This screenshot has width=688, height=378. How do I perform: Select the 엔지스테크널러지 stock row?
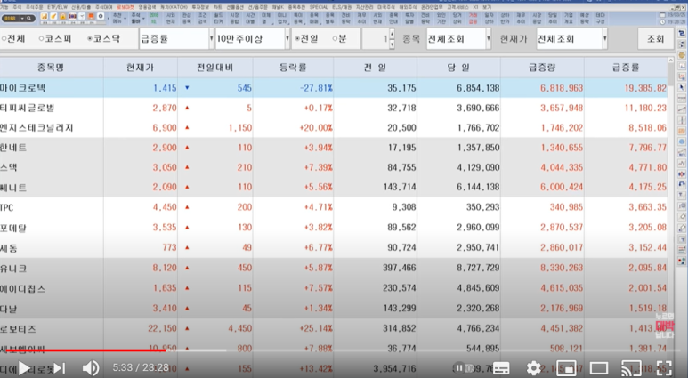334,127
